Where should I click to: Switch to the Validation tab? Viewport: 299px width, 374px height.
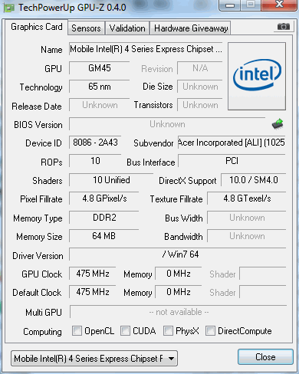(127, 28)
